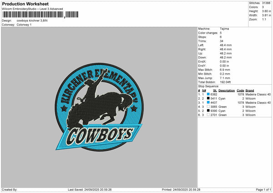Click the 'Left:' measurement label

(x=201, y=45)
